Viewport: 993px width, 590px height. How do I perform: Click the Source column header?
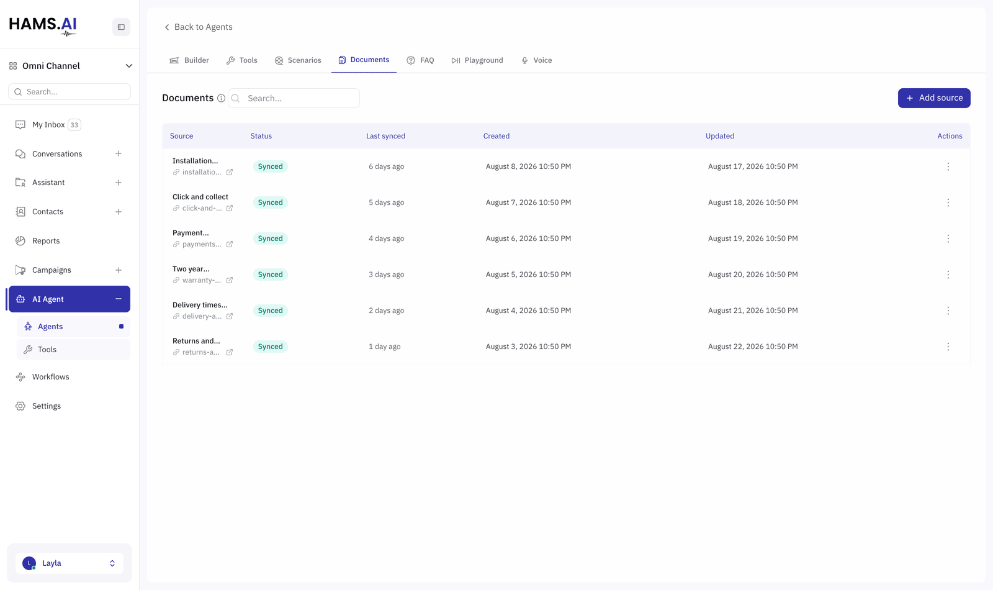[182, 136]
